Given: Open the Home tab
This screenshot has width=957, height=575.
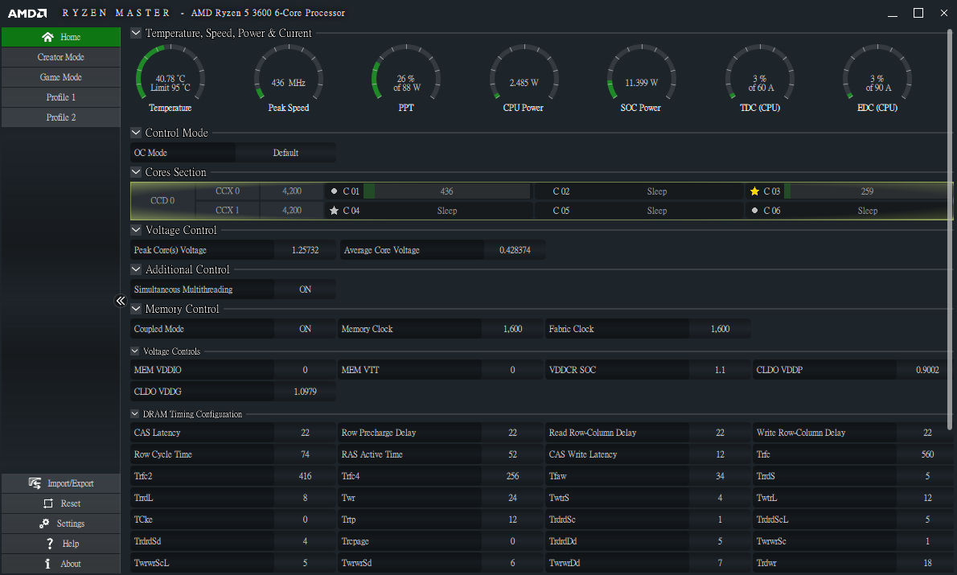Looking at the screenshot, I should [61, 37].
